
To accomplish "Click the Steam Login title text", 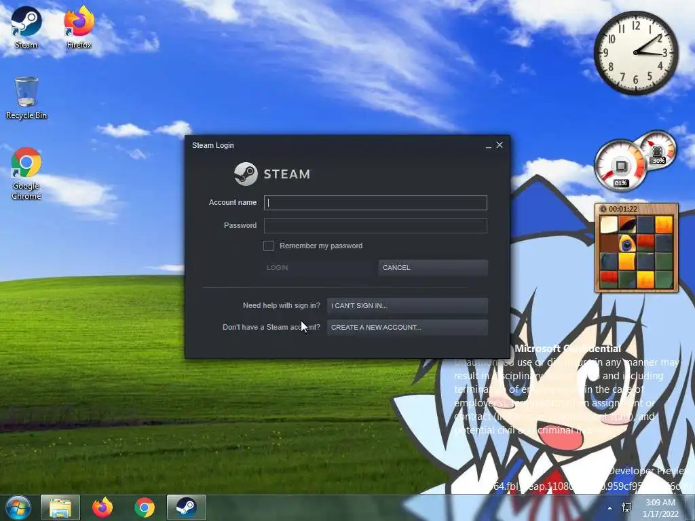I will pyautogui.click(x=212, y=145).
